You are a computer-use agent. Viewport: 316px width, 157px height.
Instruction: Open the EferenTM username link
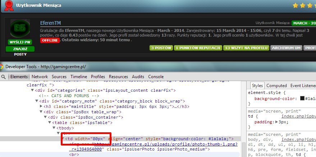pyautogui.click(x=50, y=23)
